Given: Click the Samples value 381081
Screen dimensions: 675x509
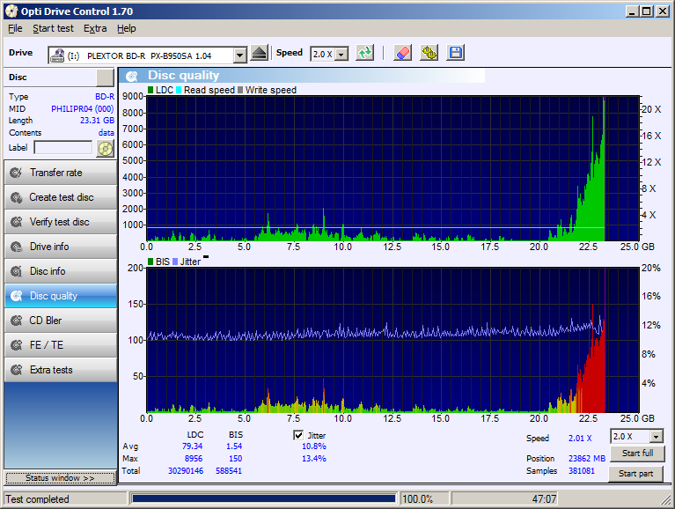Looking at the screenshot, I should pyautogui.click(x=581, y=470).
